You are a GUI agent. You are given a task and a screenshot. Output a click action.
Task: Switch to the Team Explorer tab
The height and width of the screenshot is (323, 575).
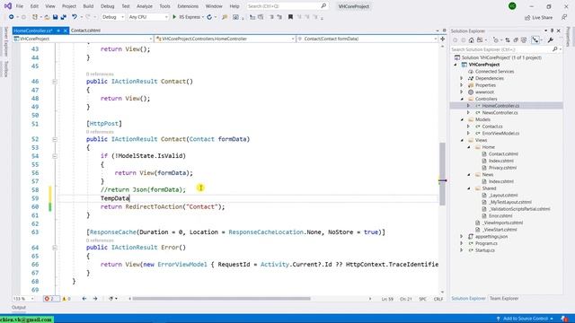[504, 299]
